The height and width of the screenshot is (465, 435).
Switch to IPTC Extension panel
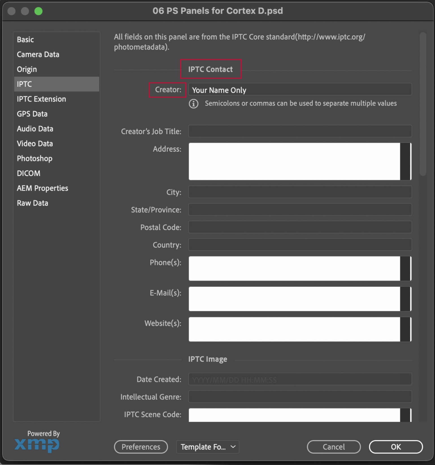[x=56, y=99]
